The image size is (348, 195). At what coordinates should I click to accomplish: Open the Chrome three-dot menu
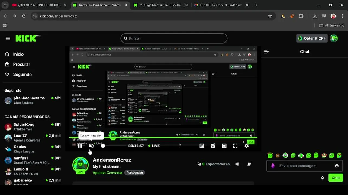[342, 16]
